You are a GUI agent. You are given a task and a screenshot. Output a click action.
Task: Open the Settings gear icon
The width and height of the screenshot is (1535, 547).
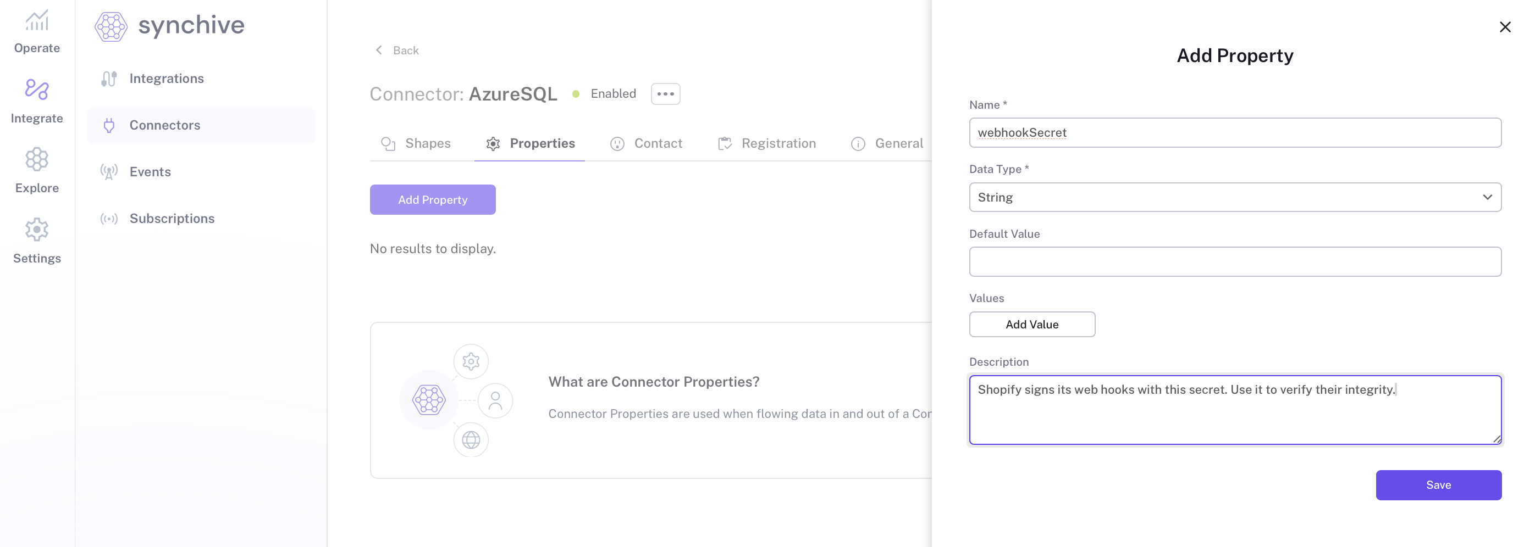(37, 230)
